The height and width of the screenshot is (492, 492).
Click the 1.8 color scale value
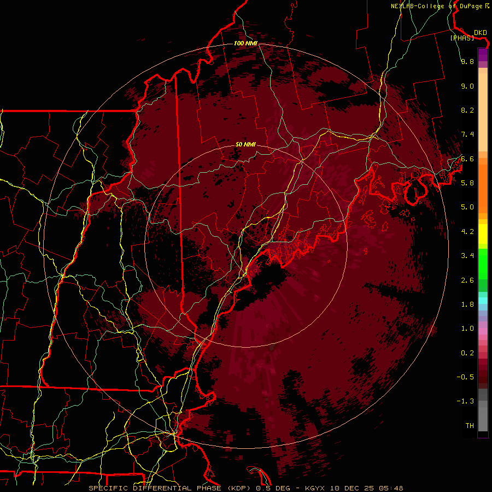pos(467,304)
